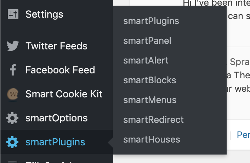Open Twitter Feeds in the sidebar
The width and height of the screenshot is (250, 163).
tap(56, 46)
